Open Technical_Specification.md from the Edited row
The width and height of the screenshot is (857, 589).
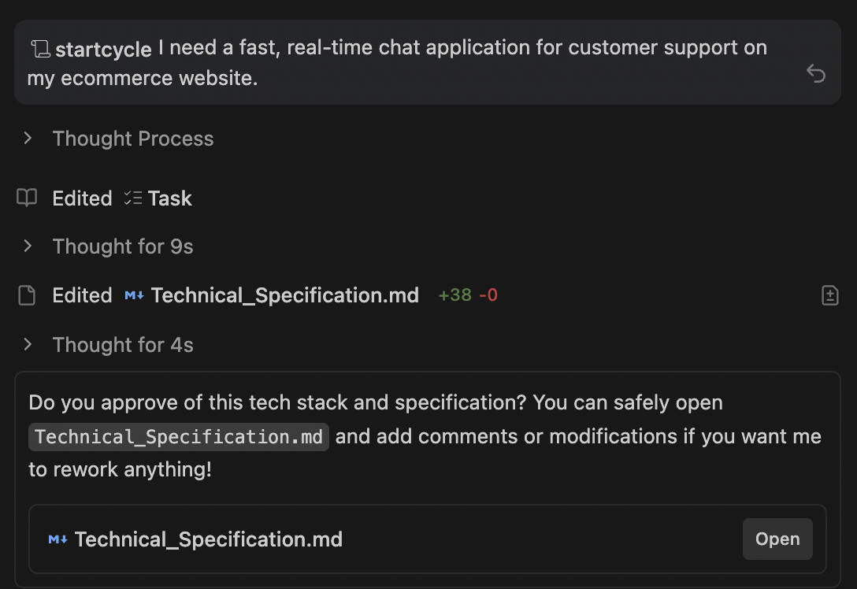click(x=284, y=295)
